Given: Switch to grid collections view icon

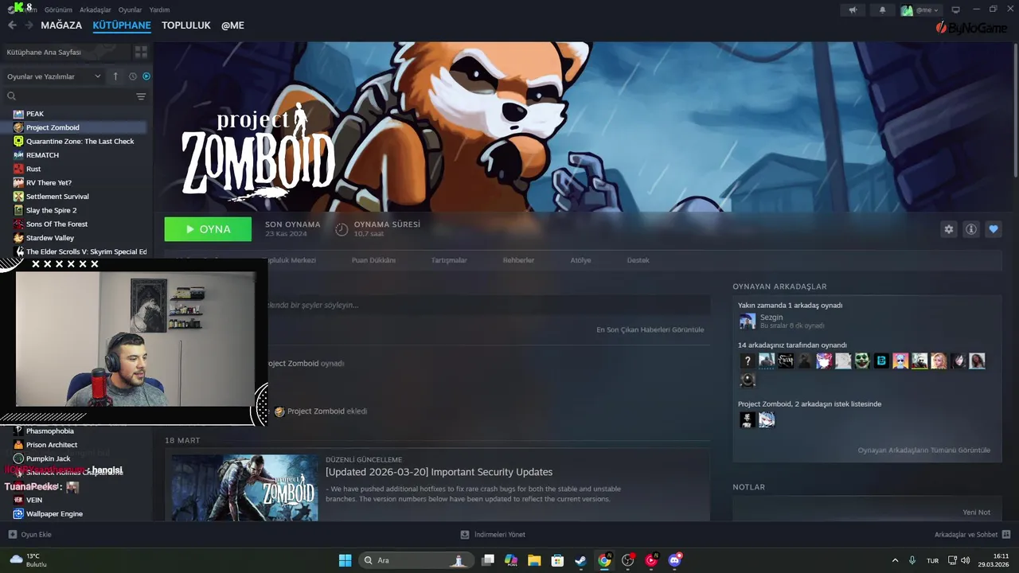Looking at the screenshot, I should pos(141,52).
